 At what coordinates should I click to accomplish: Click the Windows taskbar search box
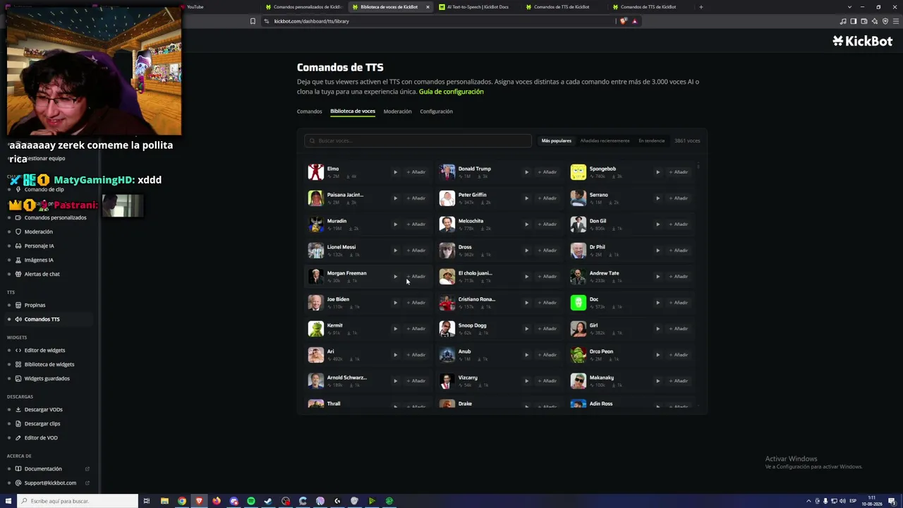tap(78, 501)
